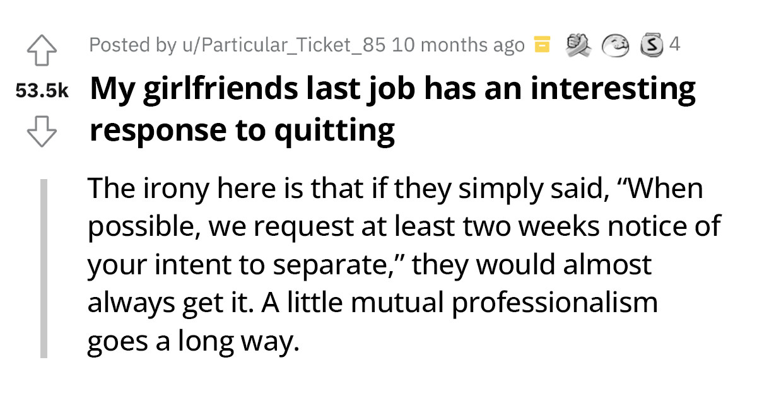Click the Wholesome Seal award to add one
This screenshot has width=757, height=396.
point(616,45)
